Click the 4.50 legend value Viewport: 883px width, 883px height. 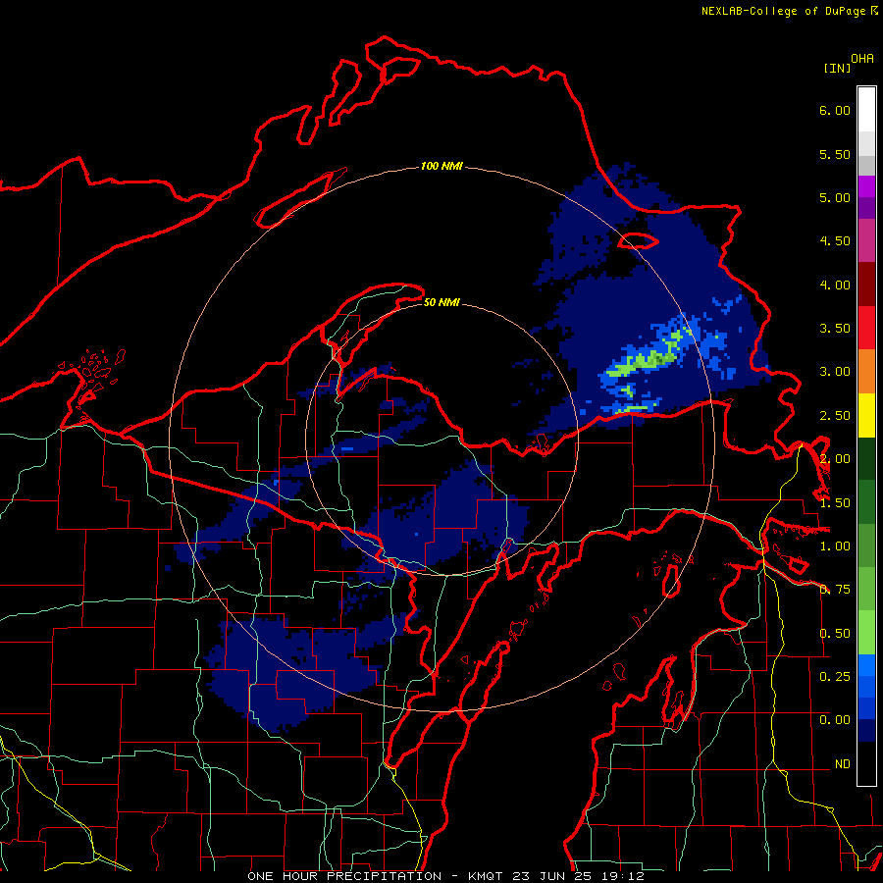[835, 241]
